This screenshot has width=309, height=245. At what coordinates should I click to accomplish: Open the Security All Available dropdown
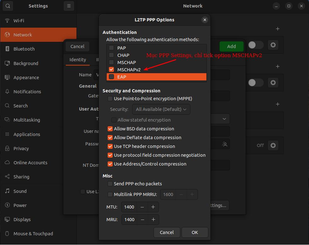pyautogui.click(x=161, y=109)
